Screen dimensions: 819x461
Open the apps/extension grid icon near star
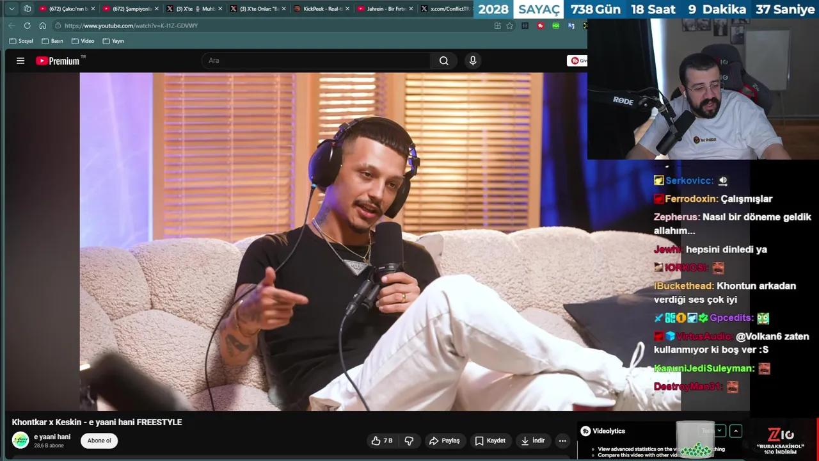pyautogui.click(x=497, y=26)
